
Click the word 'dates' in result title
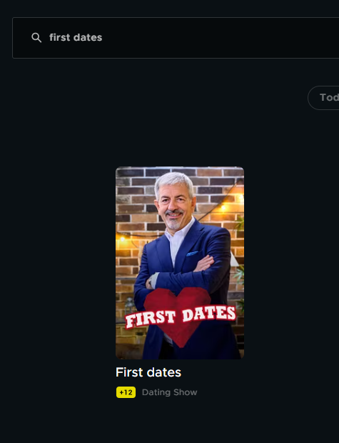coord(164,372)
